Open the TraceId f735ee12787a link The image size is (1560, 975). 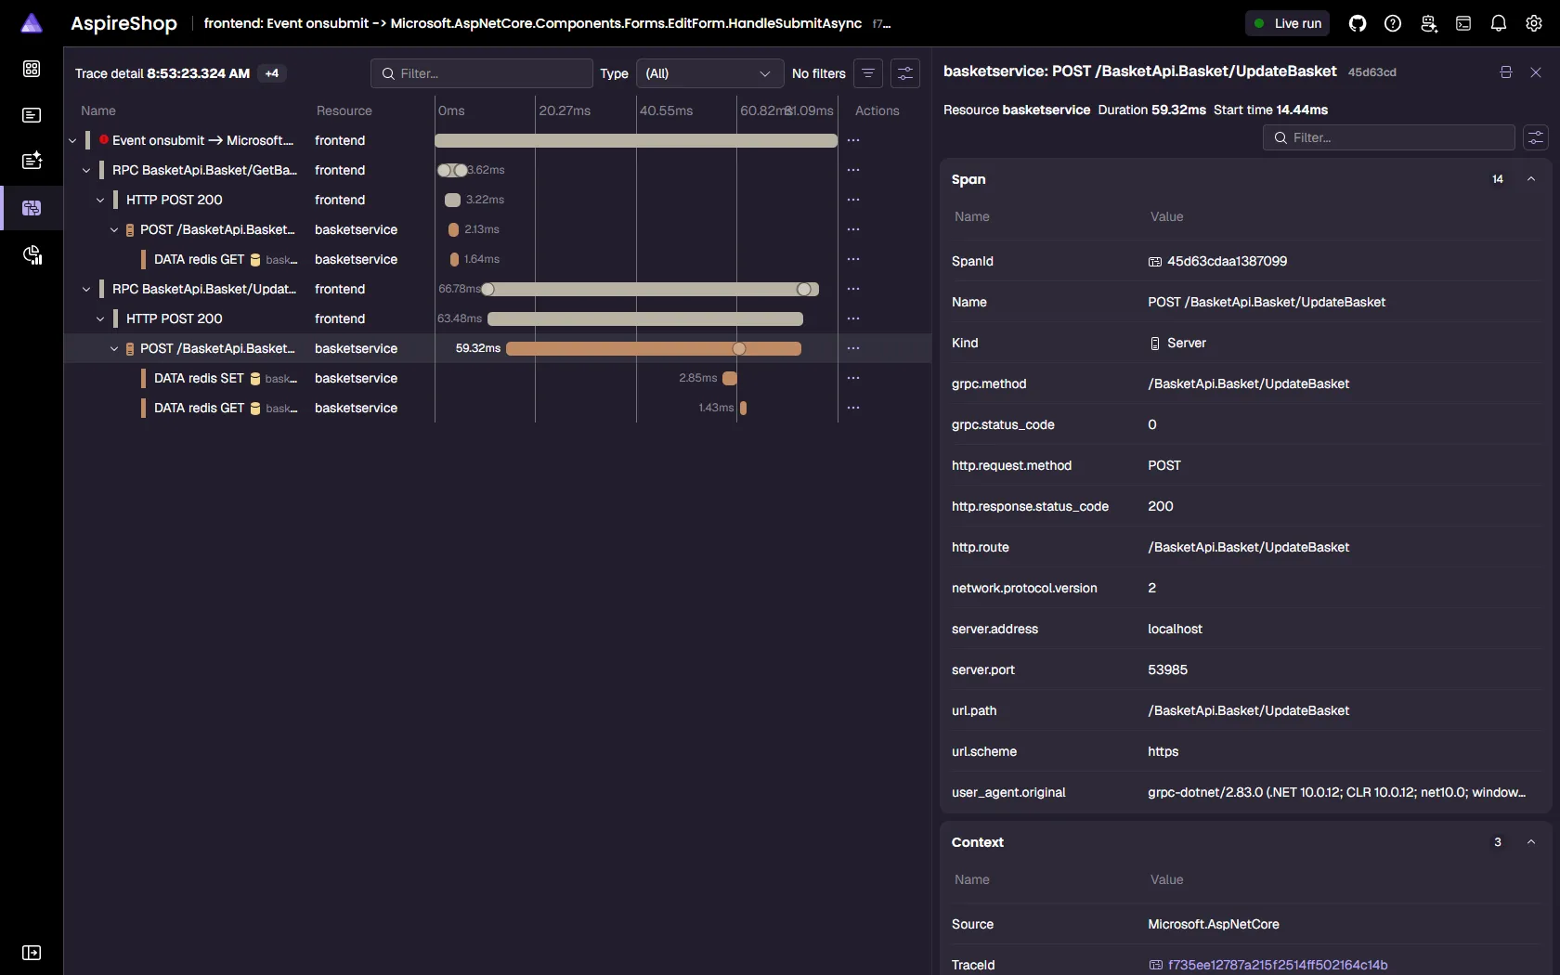point(1278,966)
